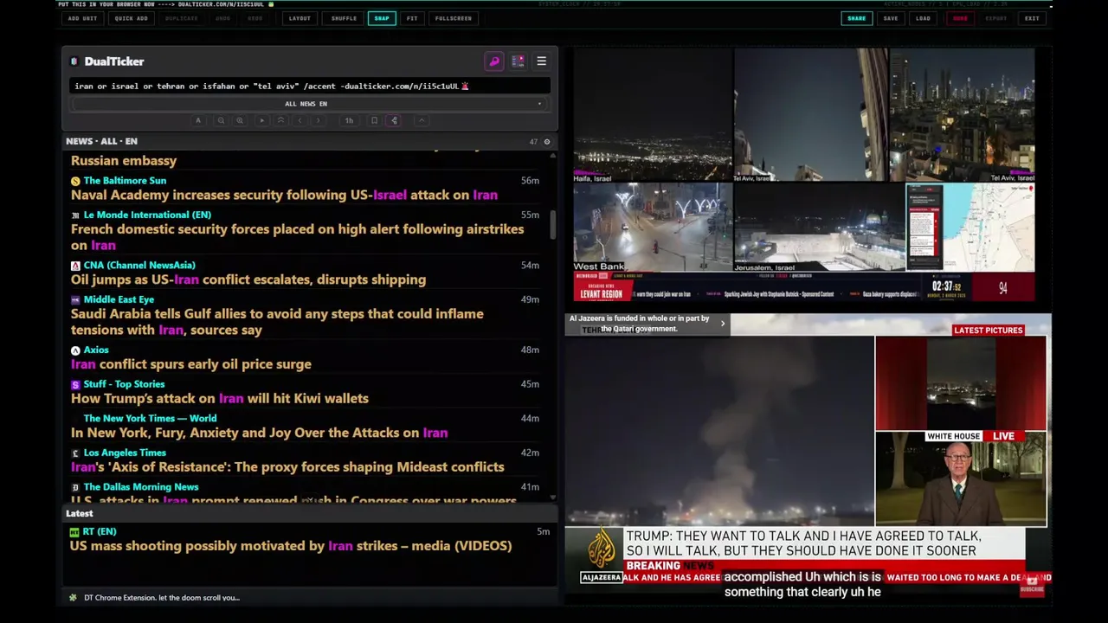
Task: Click the Axios source icon
Action: point(75,350)
